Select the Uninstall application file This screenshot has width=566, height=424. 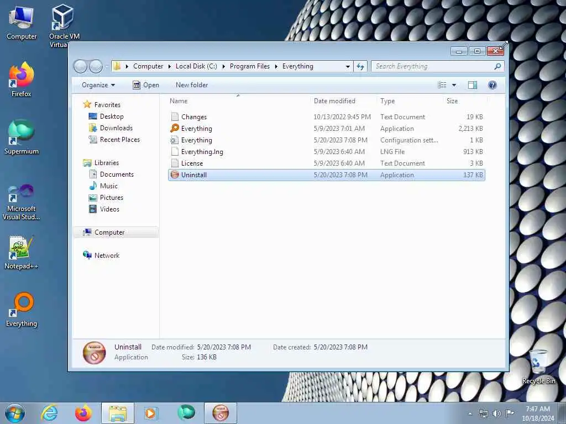point(327,175)
